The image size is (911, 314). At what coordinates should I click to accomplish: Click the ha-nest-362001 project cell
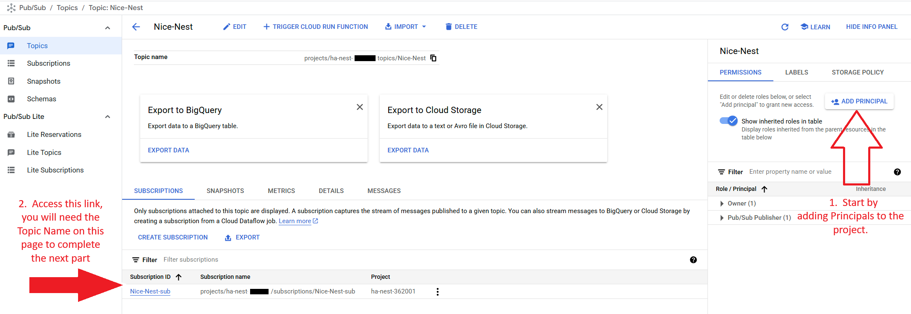pyautogui.click(x=393, y=291)
